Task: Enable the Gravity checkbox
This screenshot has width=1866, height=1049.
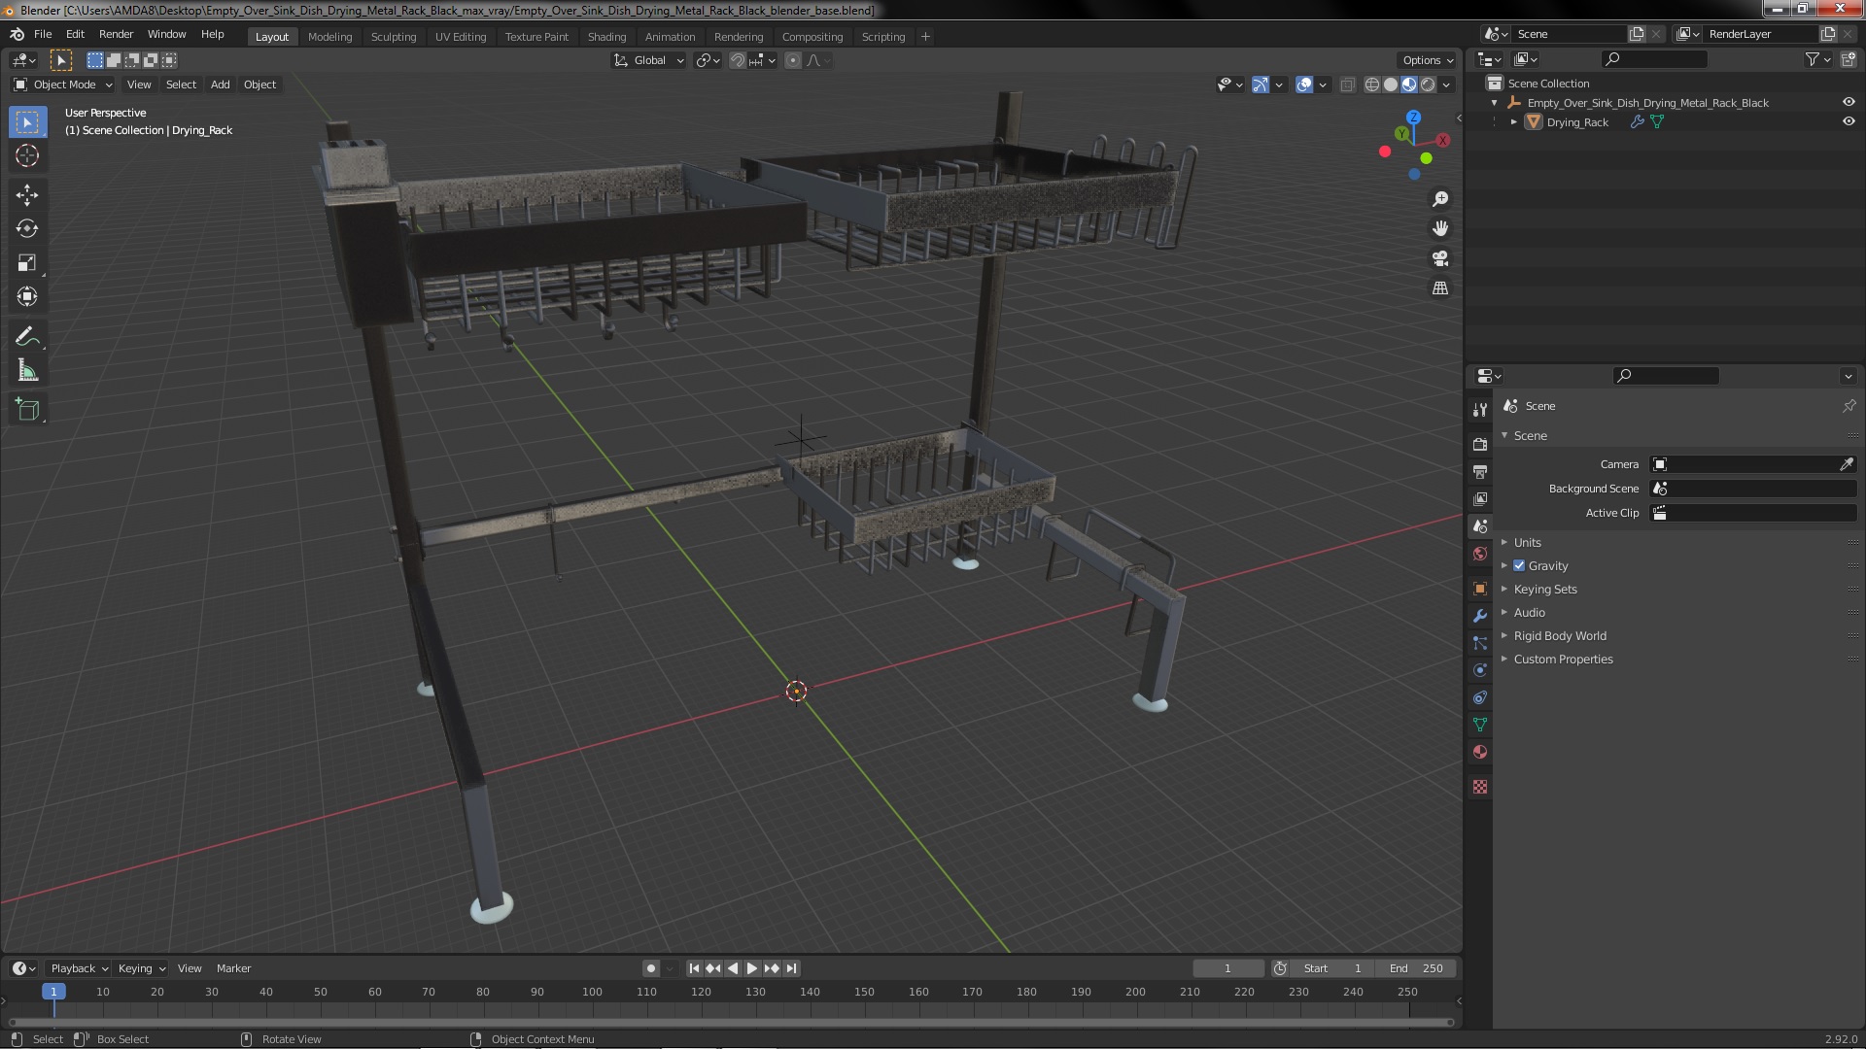Action: (x=1519, y=565)
